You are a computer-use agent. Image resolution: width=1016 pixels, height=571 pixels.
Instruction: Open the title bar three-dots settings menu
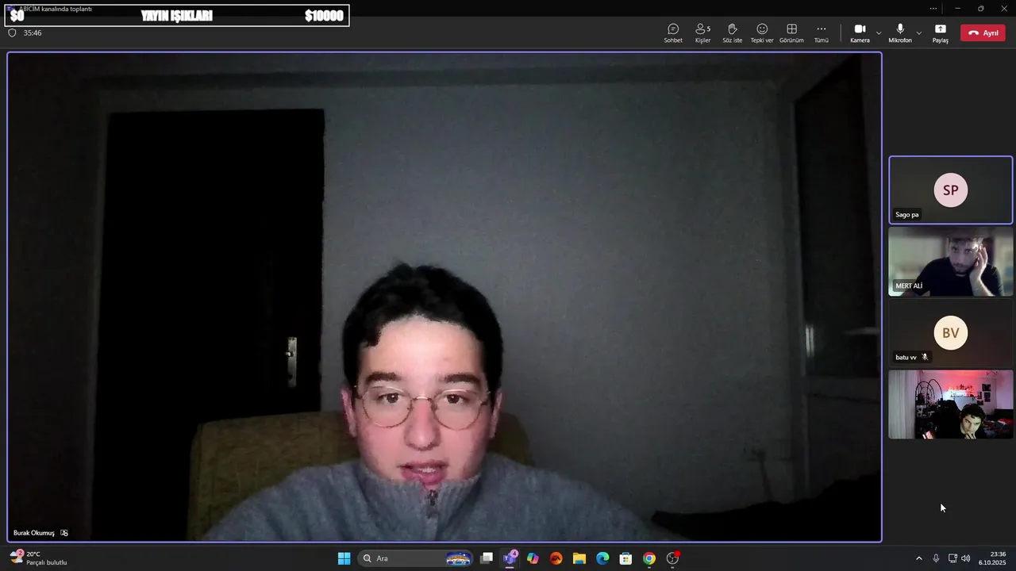coord(933,8)
